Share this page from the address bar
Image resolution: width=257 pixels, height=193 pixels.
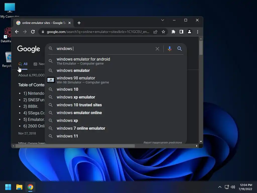[x=155, y=32]
